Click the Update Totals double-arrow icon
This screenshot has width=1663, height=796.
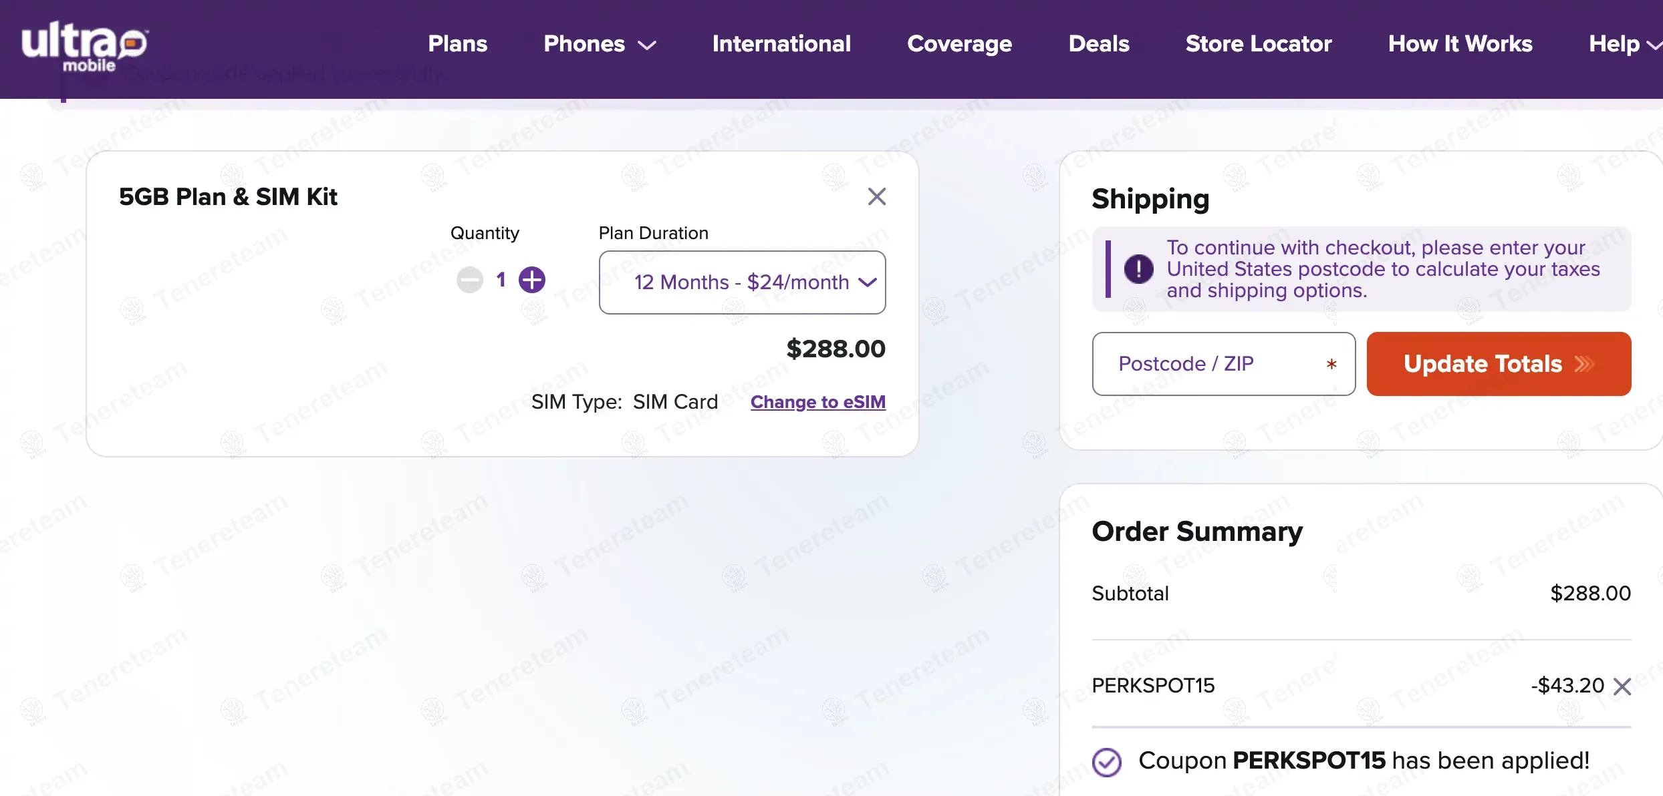[x=1584, y=364]
